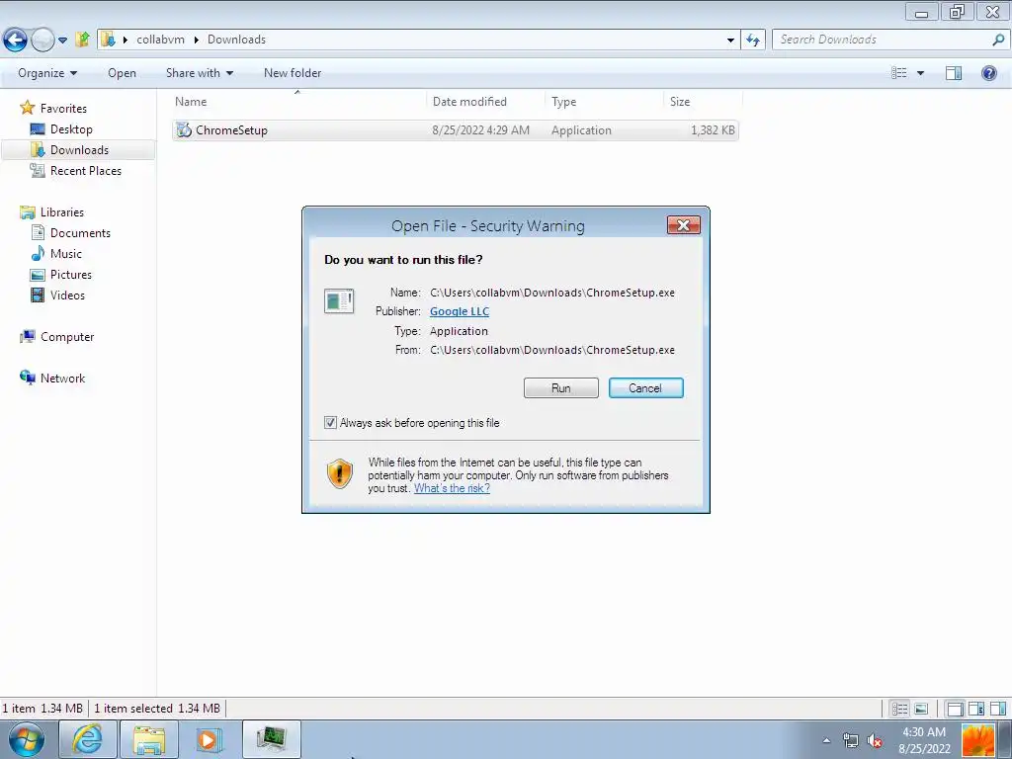This screenshot has width=1012, height=759.
Task: Open the Help question mark icon
Action: (x=988, y=73)
